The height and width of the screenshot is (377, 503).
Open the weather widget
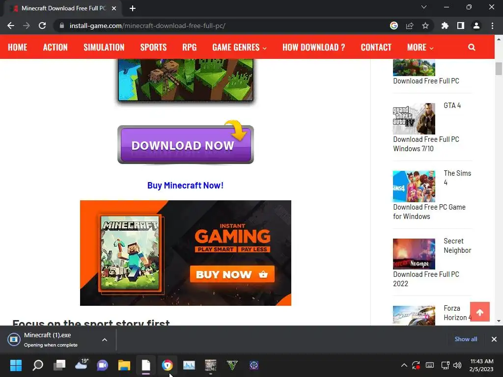[82, 365]
